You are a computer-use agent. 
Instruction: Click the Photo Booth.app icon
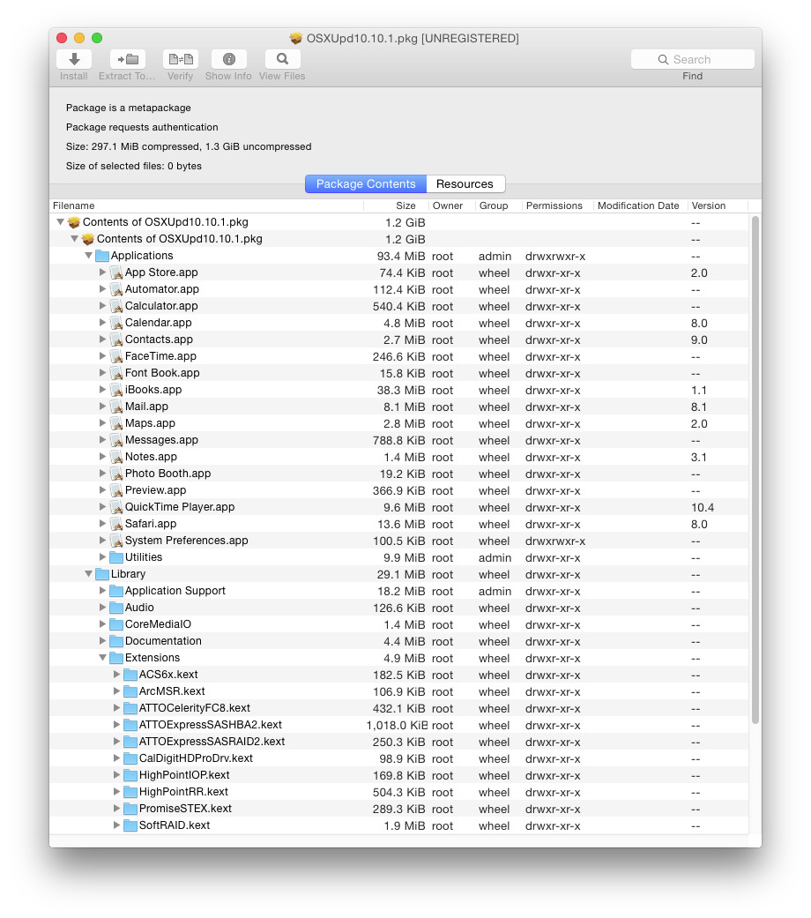click(116, 474)
